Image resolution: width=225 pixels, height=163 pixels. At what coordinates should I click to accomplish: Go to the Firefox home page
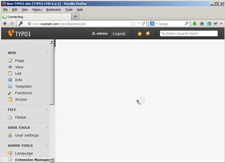202,24
